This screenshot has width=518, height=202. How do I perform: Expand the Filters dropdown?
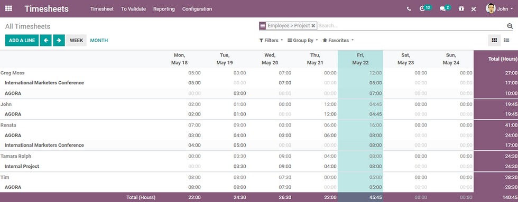pos(271,40)
